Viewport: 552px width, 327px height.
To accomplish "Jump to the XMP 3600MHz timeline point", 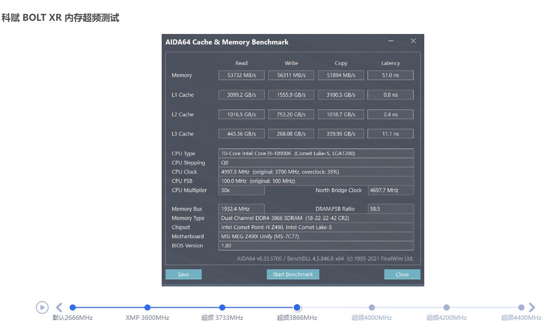I will point(148,307).
